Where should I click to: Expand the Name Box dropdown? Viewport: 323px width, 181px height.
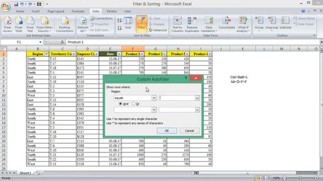40,42
